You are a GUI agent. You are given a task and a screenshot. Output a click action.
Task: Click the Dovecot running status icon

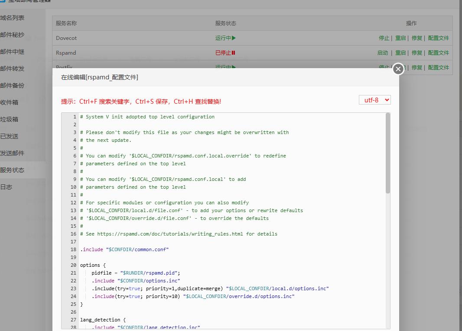pos(234,38)
